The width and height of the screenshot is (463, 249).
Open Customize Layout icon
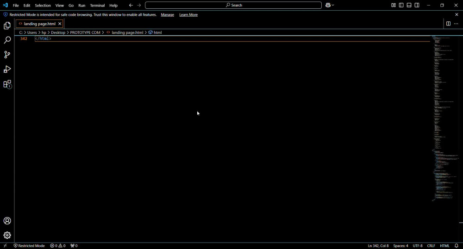point(393,5)
